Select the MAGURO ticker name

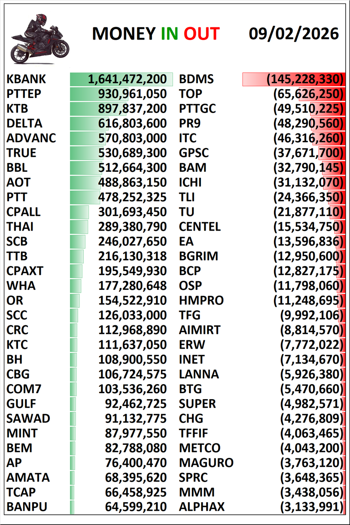coord(206,463)
